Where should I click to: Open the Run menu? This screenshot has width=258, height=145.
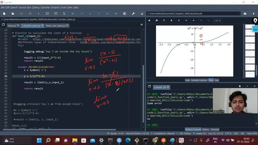[29, 7]
